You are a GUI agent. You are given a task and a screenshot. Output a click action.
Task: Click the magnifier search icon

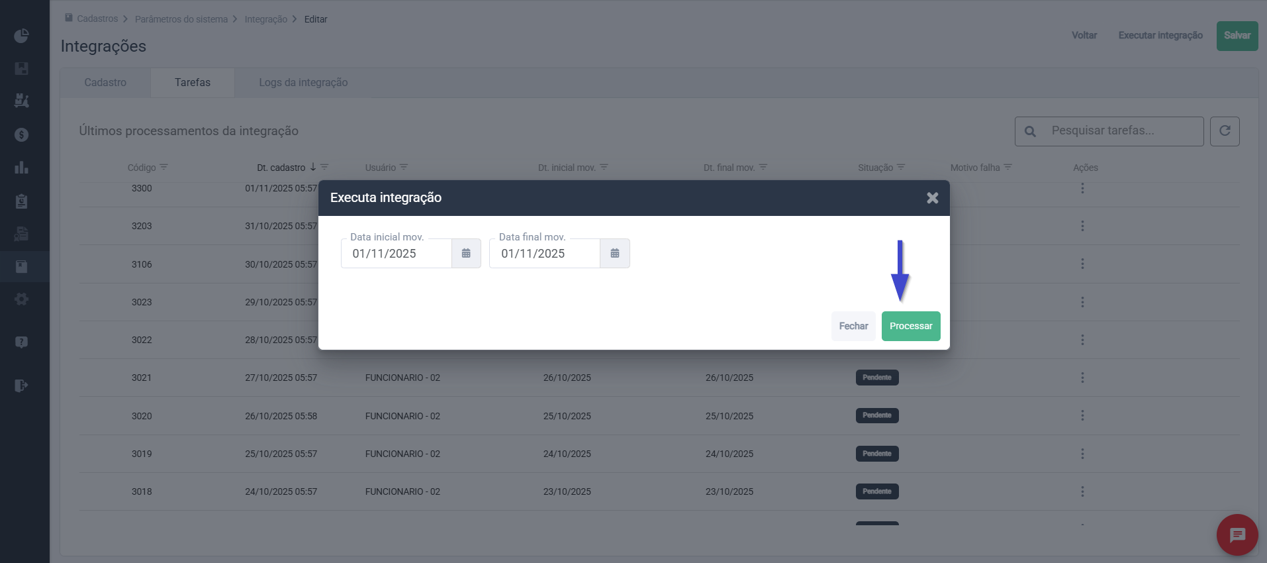1030,131
